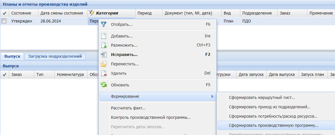The image size is (335, 135).
Task: Click the Дата запуска column header
Action: (x=251, y=75)
